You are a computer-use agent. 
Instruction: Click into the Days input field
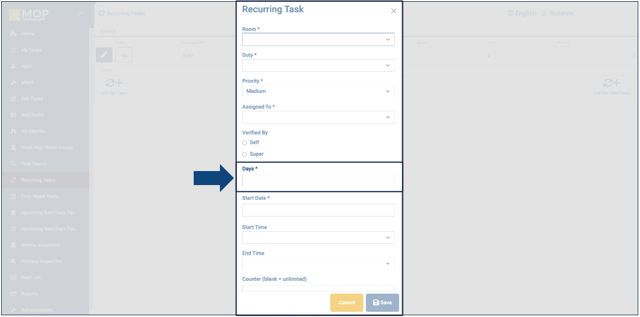click(318, 181)
